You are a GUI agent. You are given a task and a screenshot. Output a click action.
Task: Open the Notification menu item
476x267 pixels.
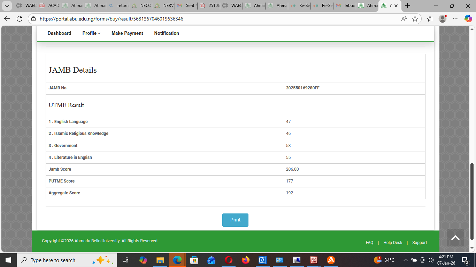pyautogui.click(x=167, y=33)
